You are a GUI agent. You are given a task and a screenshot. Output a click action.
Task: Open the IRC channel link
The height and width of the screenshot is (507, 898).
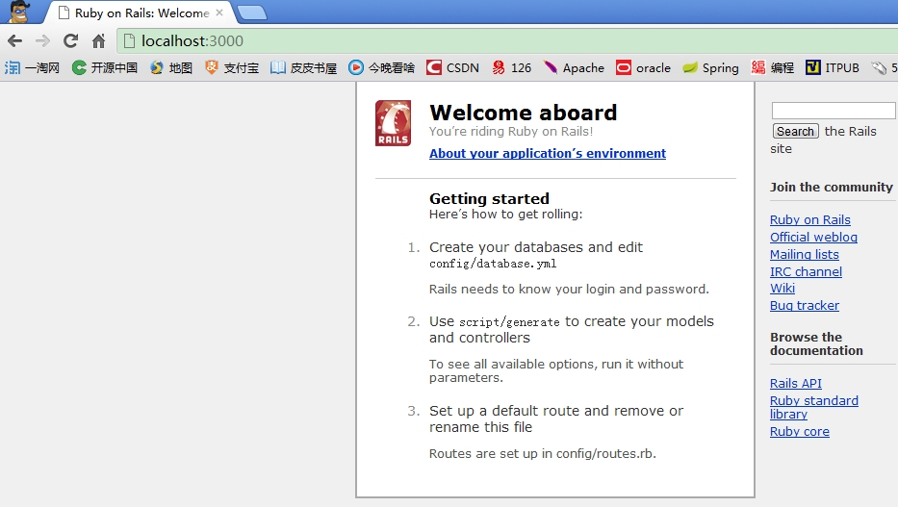tap(806, 272)
